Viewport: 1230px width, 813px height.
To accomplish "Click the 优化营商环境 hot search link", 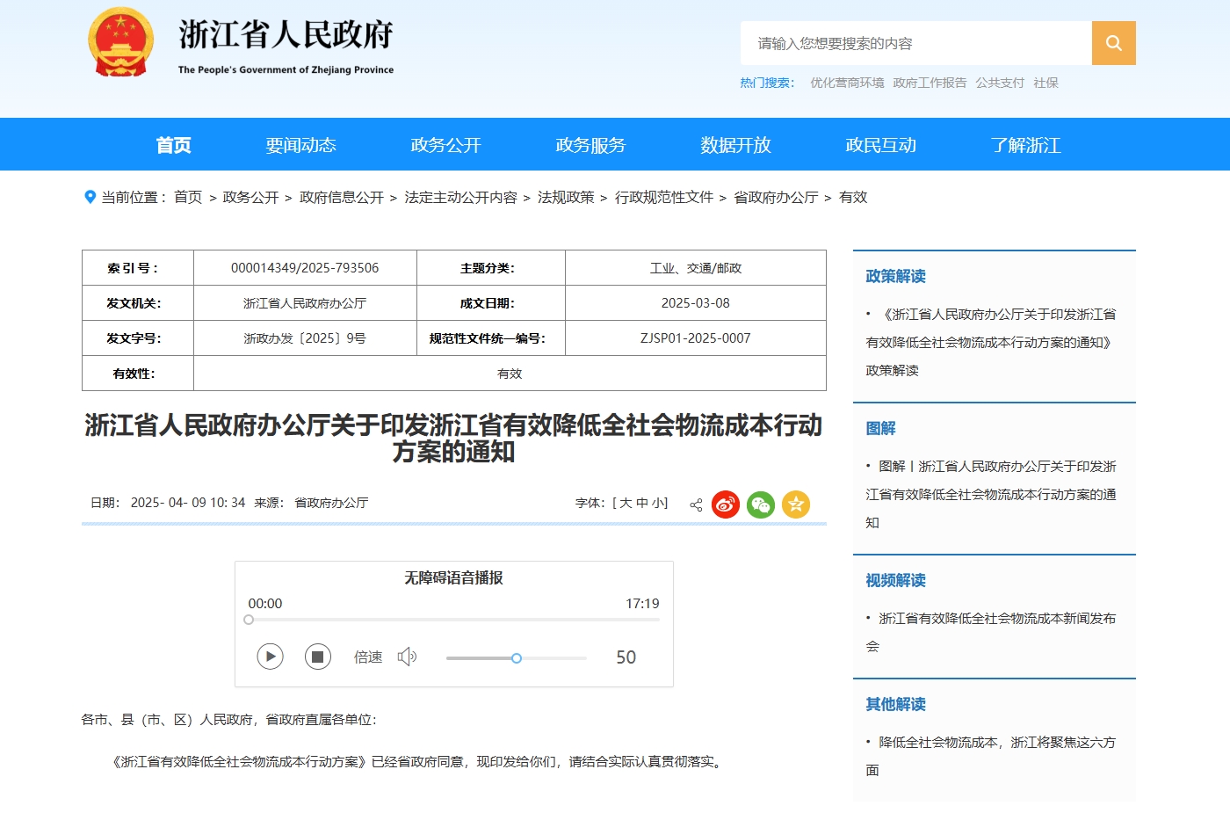I will click(x=847, y=83).
